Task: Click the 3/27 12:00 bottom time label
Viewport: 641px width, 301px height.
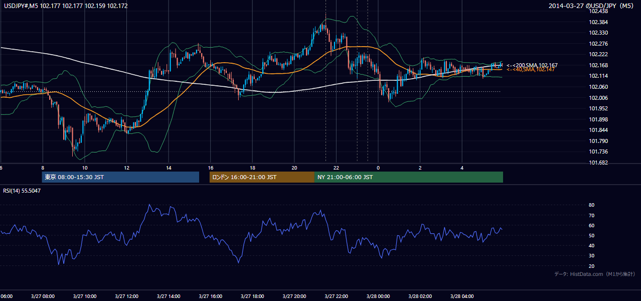Action: (126, 296)
